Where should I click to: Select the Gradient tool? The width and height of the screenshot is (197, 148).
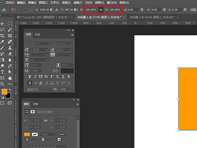[2, 60]
